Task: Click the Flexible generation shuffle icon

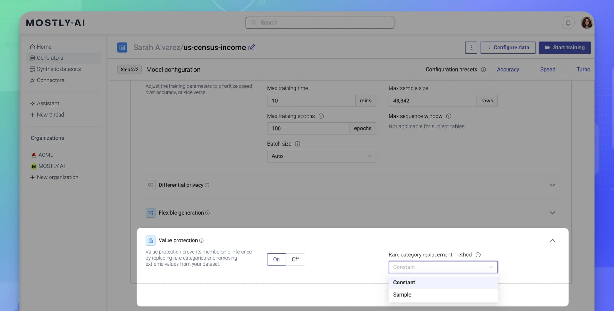Action: click(151, 213)
